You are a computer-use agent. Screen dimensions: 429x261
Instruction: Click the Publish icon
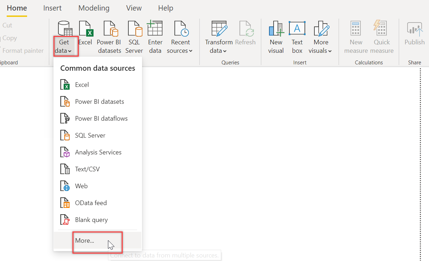tap(415, 29)
